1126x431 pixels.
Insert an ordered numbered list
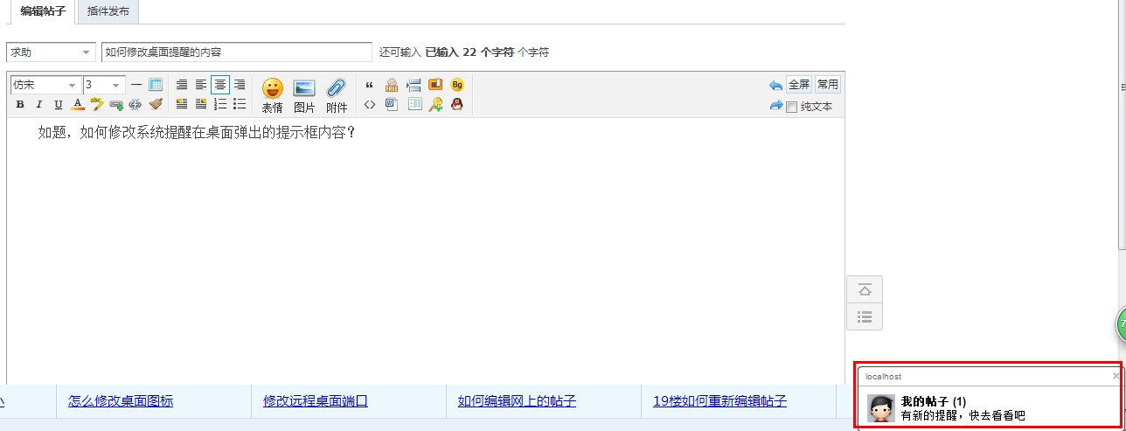click(220, 104)
